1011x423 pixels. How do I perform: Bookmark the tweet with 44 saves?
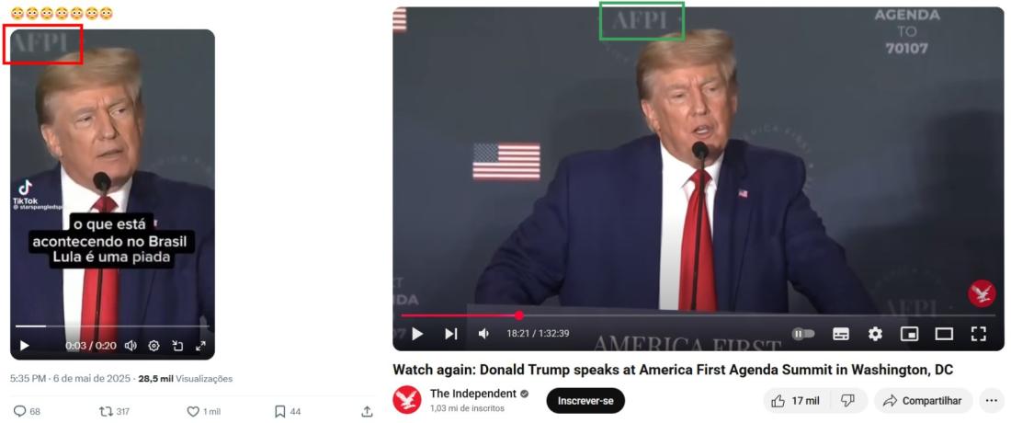pyautogui.click(x=287, y=411)
